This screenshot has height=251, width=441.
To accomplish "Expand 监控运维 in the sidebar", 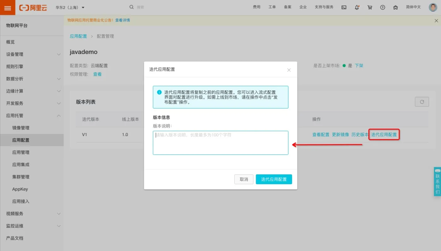I will click(32, 226).
